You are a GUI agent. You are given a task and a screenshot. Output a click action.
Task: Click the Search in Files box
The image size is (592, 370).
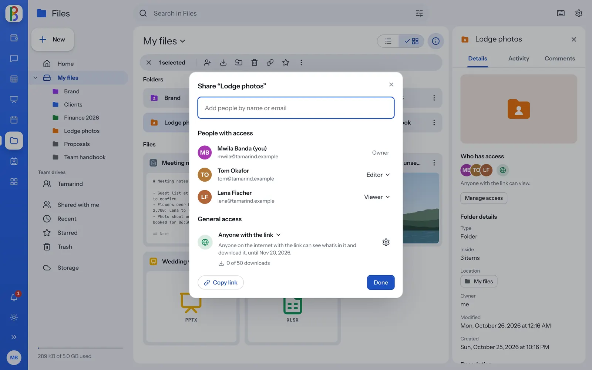tap(281, 13)
